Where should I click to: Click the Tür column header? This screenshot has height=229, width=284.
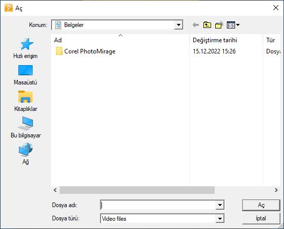coord(271,40)
